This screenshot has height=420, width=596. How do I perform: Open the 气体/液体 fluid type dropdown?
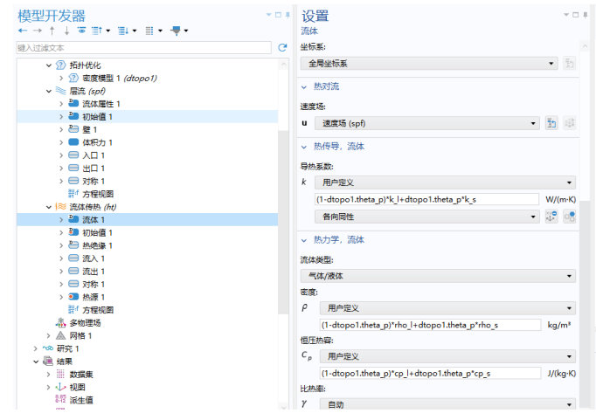coord(438,276)
